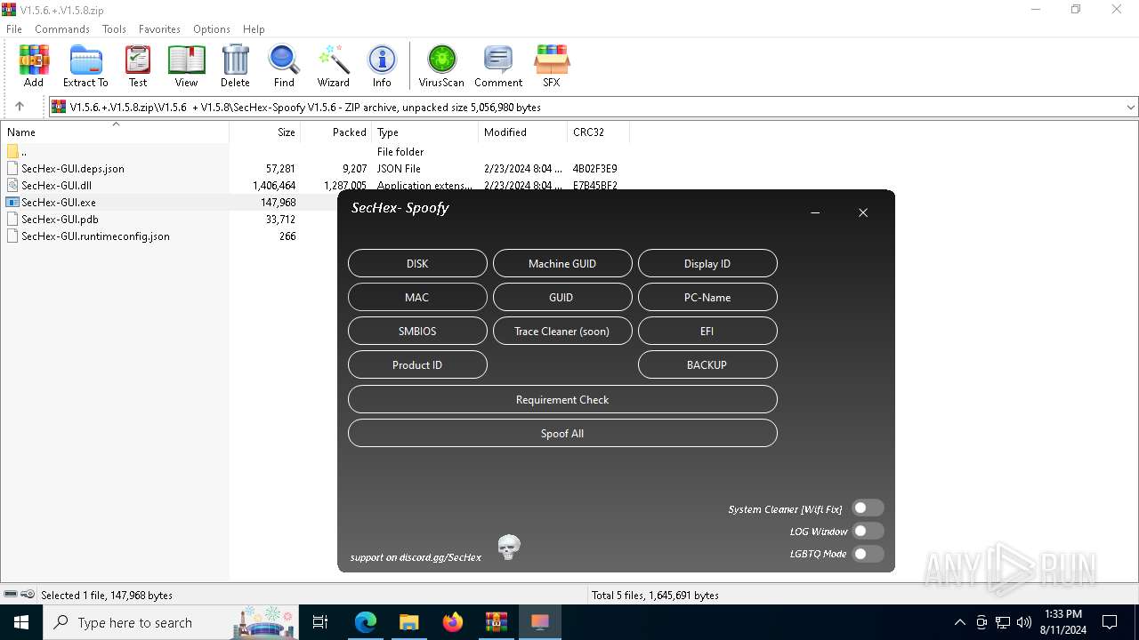Click SecHex-GUI.dll file icon

point(12,186)
